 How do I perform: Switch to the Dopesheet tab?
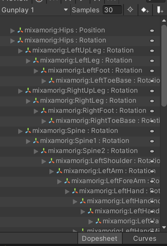pos(100,239)
